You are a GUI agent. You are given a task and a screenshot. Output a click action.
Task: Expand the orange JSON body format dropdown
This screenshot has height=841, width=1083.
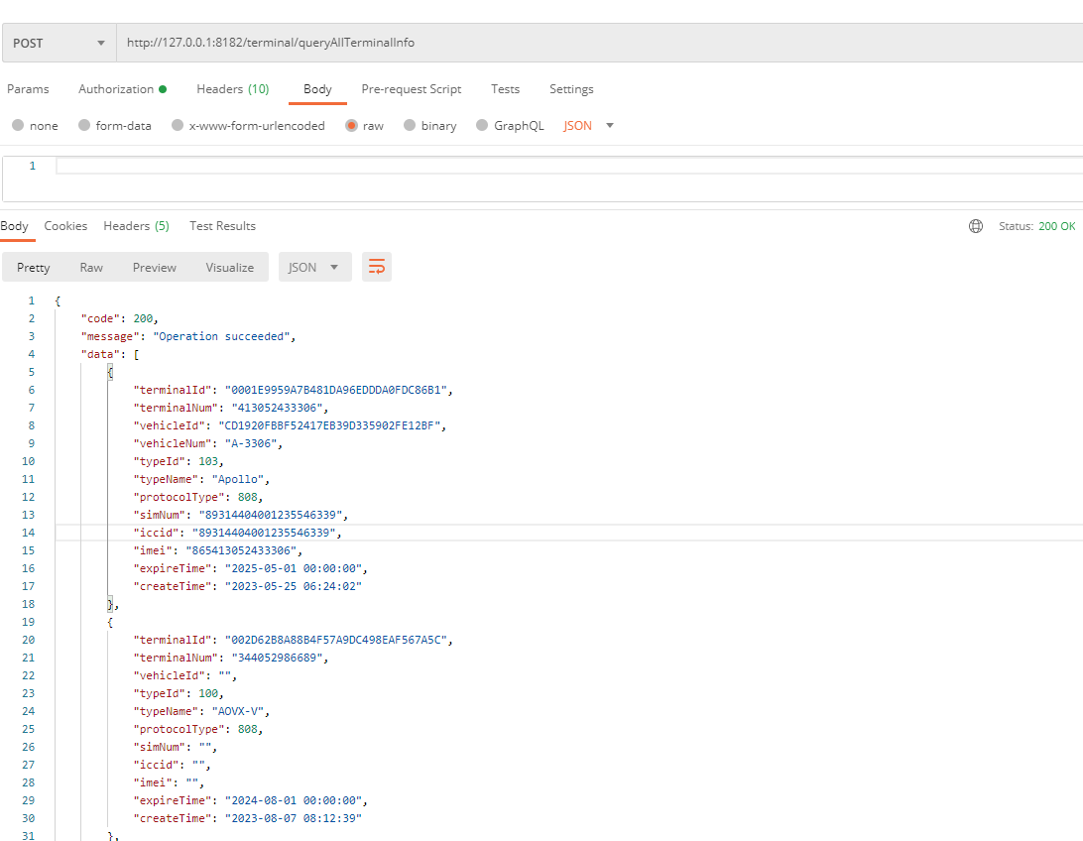click(589, 126)
